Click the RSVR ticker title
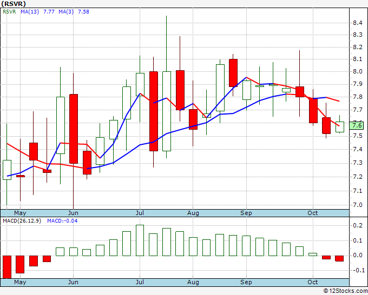Image resolution: width=368 pixels, height=295 pixels. (14, 4)
